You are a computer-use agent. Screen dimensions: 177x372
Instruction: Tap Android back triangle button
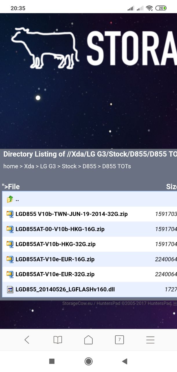click(x=125, y=361)
